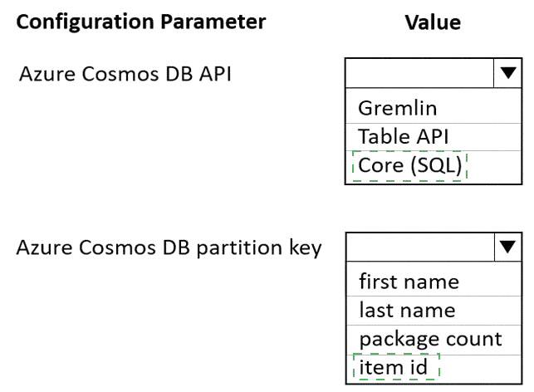This screenshot has width=534, height=392.
Task: Pick the Core (SQL) option
Action: 434,165
